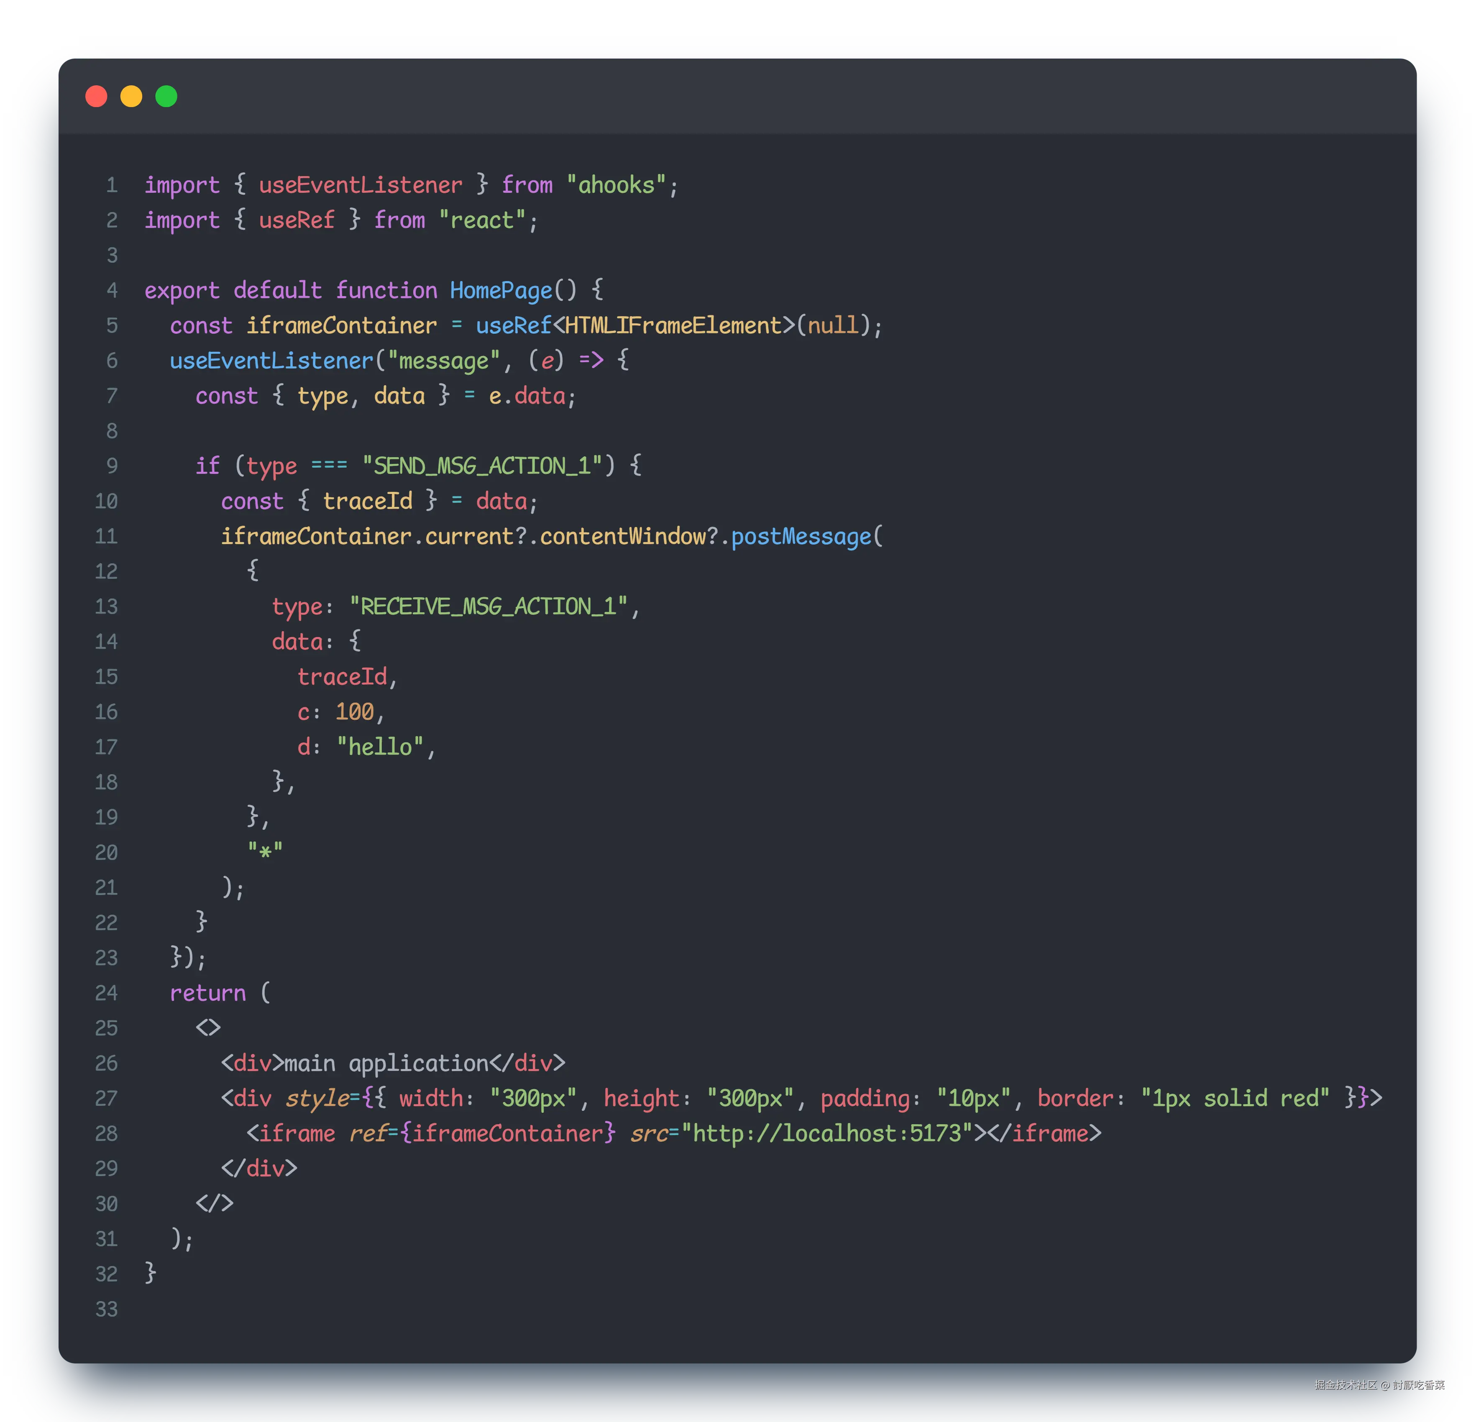
Task: Click the HomePage function name
Action: (x=501, y=291)
